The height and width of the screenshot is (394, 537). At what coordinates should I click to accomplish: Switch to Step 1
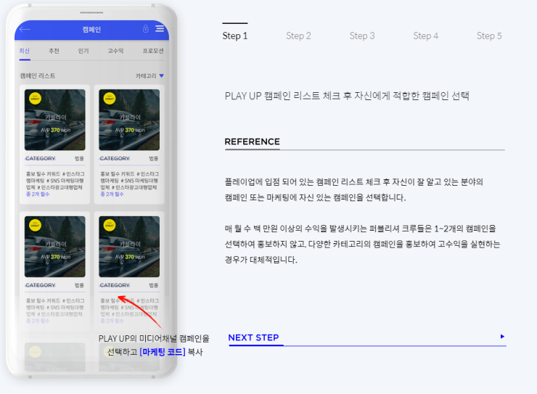(235, 36)
